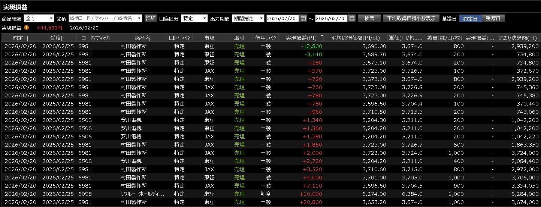Click the sort arrow on 実現損益(円) column

coord(321,36)
